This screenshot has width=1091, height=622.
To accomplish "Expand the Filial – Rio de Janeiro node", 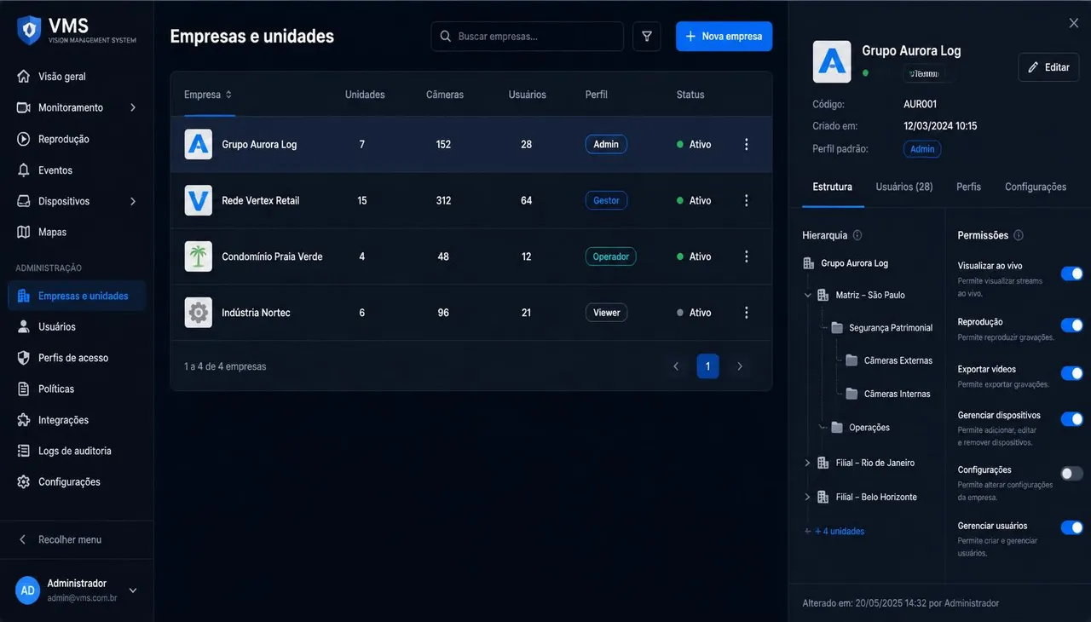I will [808, 463].
